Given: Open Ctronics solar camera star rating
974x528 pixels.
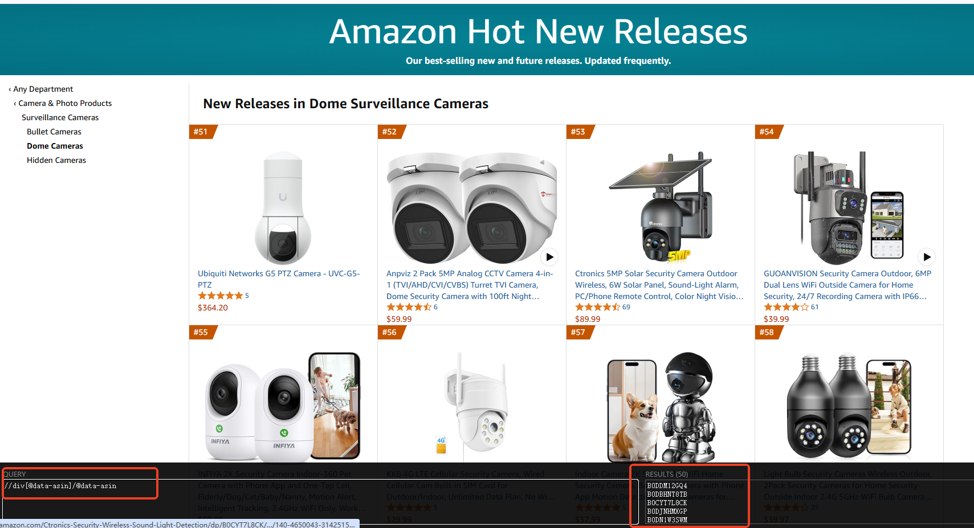Looking at the screenshot, I should [x=598, y=307].
